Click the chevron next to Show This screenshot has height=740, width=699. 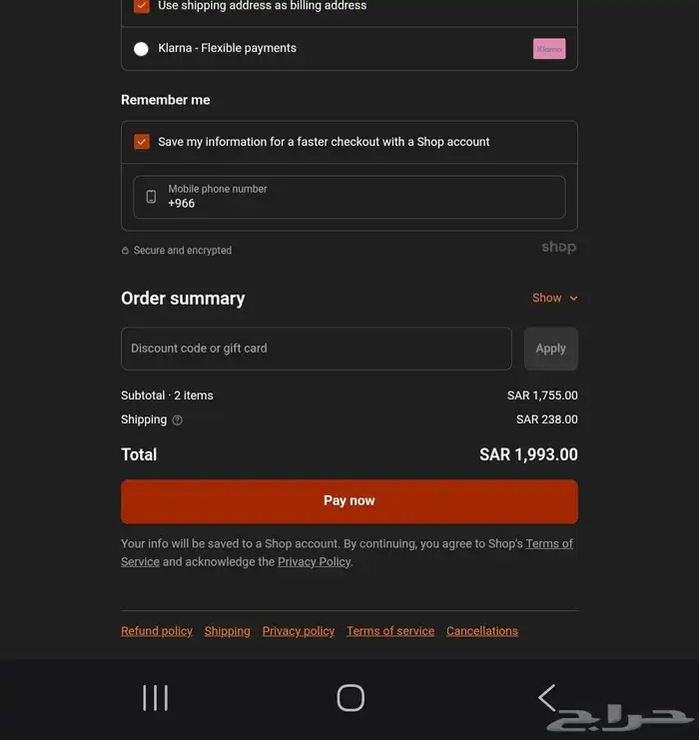click(573, 298)
